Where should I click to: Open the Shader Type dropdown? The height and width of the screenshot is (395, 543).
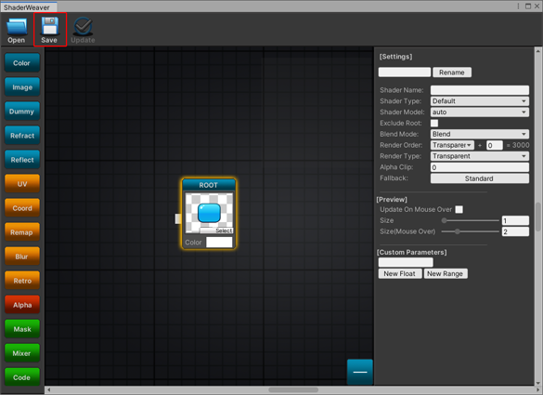(x=480, y=101)
